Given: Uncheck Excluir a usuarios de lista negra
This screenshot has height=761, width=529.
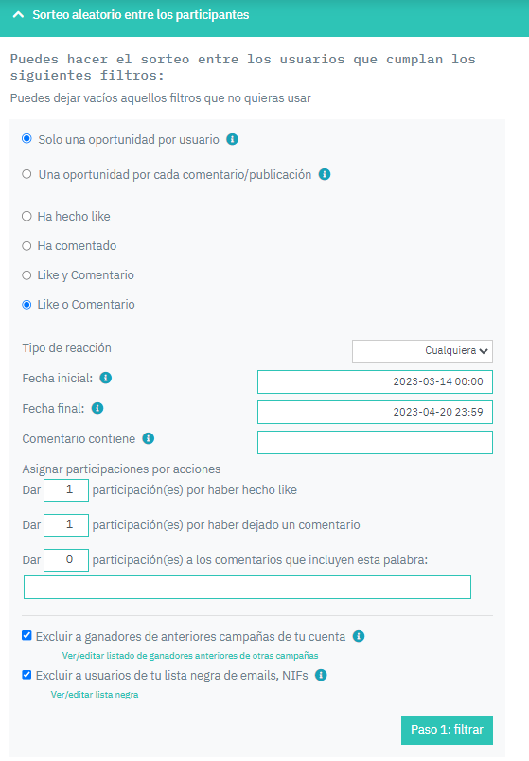Looking at the screenshot, I should [x=27, y=675].
